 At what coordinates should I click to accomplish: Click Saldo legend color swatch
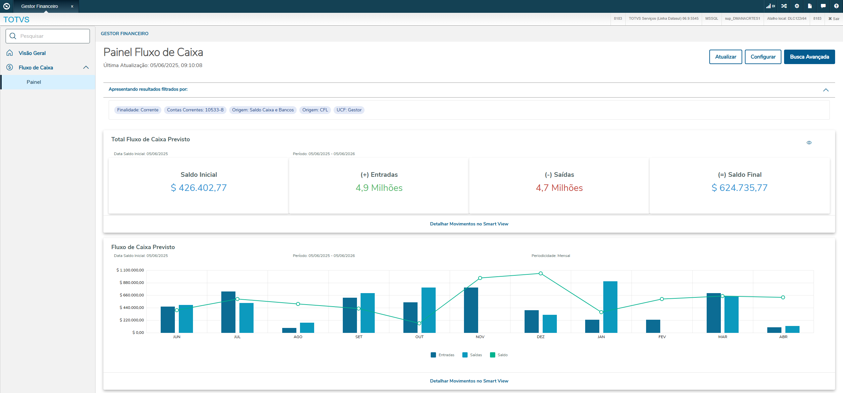(493, 355)
